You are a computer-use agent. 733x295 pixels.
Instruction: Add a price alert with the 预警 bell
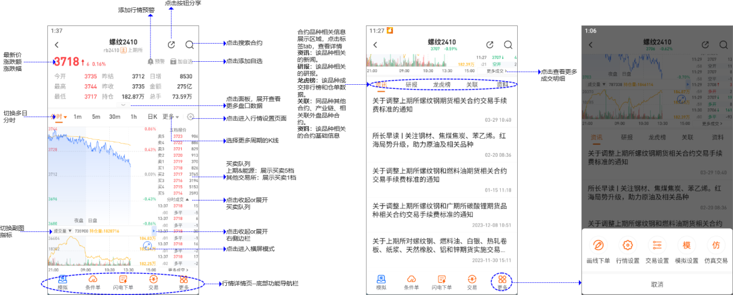[x=156, y=61]
